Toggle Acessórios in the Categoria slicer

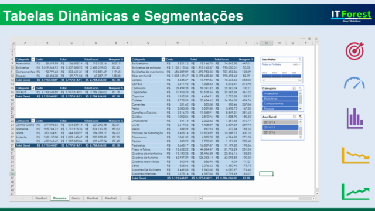coord(280,94)
